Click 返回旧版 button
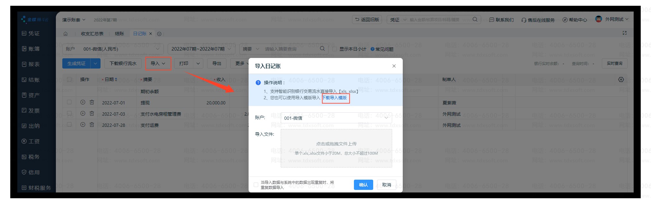 367,20
